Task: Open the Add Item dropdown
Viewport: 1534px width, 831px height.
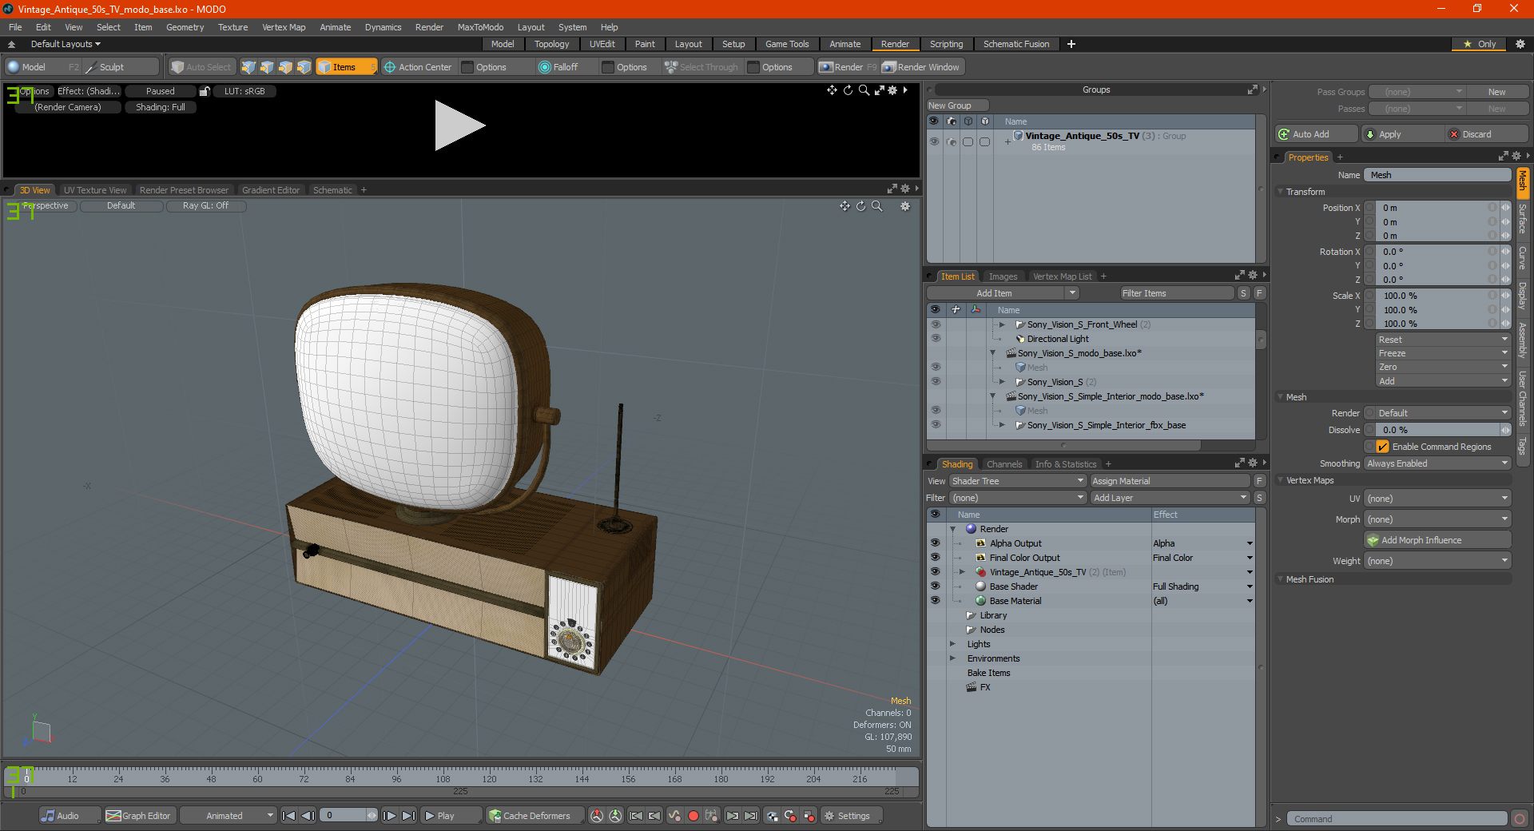Action: 1003,293
